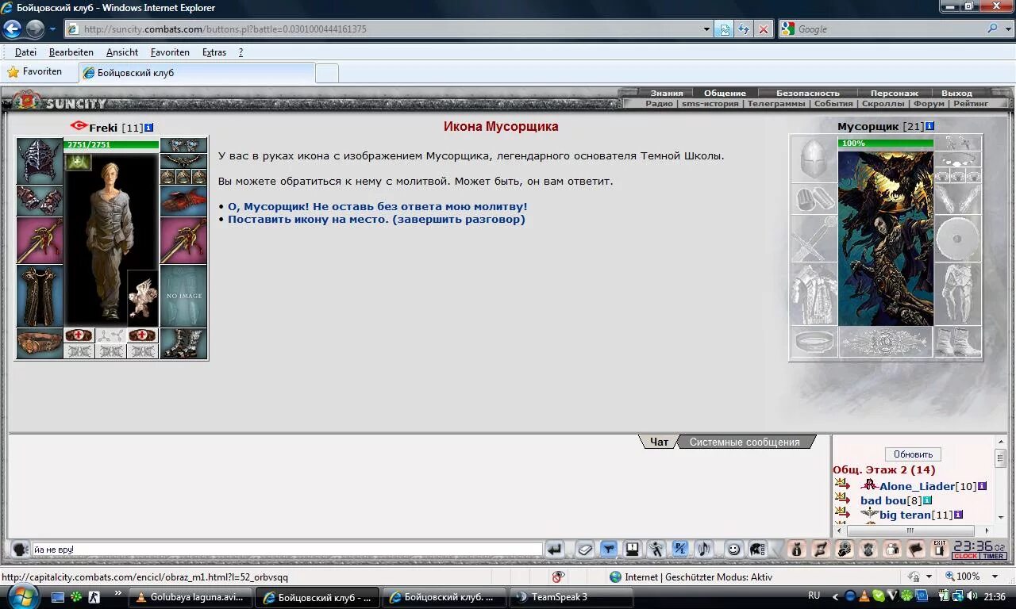The height and width of the screenshot is (609, 1016).
Task: Open the Favoriten browser menu
Action: pyautogui.click(x=170, y=52)
